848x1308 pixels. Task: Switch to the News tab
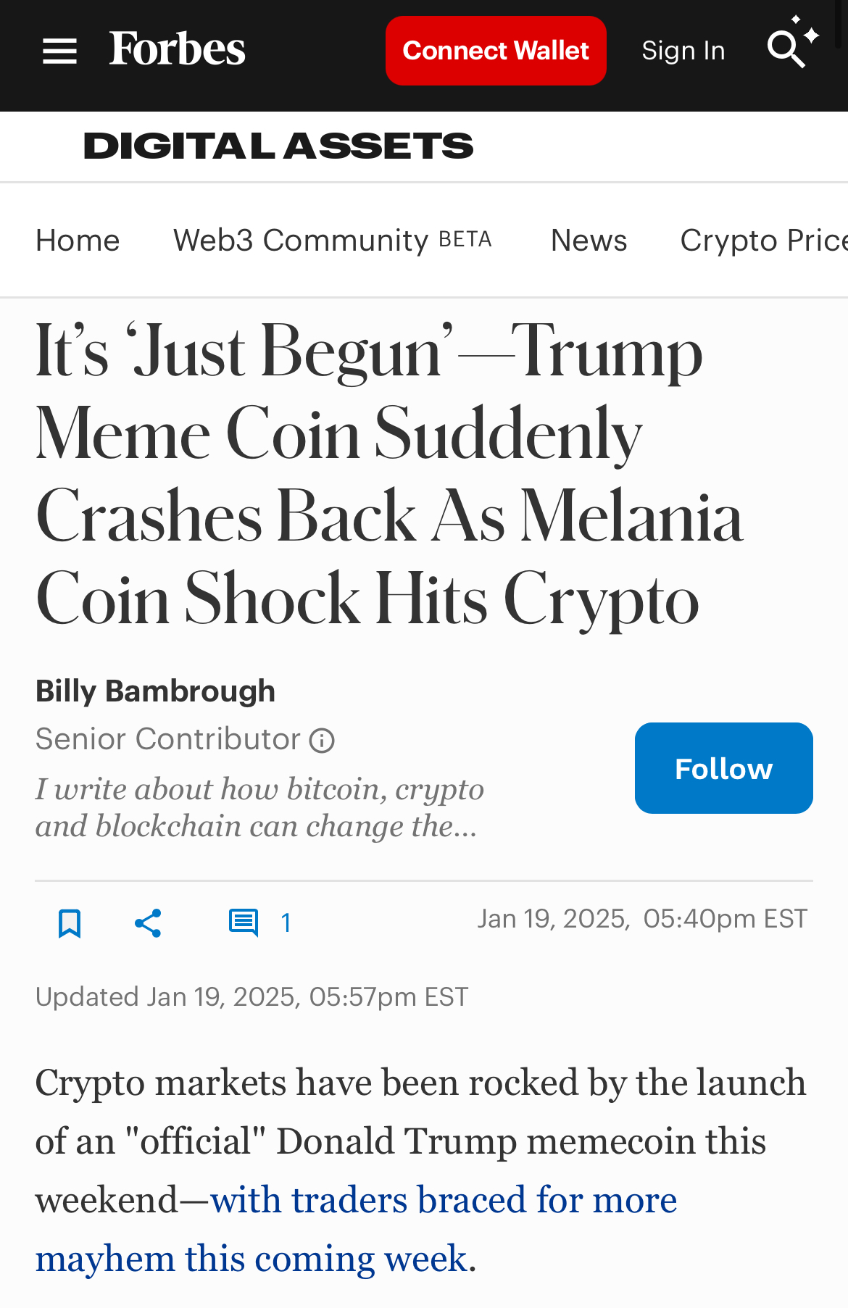point(589,241)
